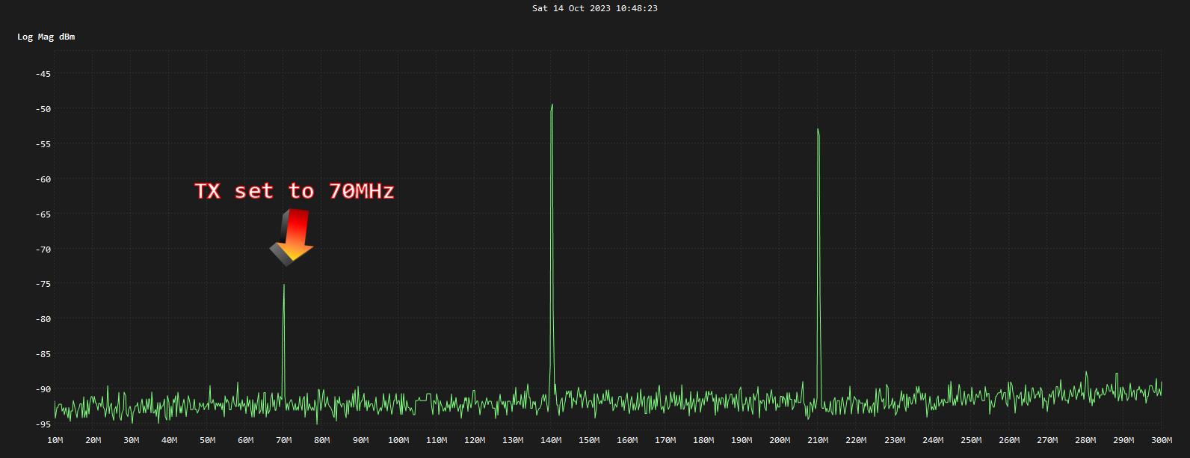Click the 70M frequency axis label
The image size is (1190, 458).
[284, 440]
